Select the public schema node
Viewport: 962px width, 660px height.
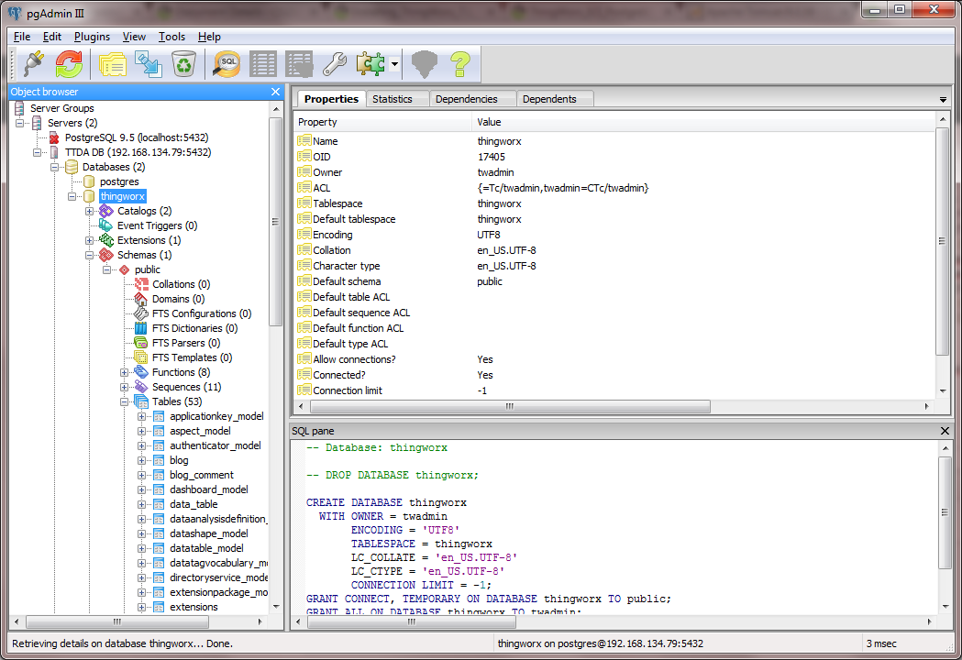(x=148, y=269)
